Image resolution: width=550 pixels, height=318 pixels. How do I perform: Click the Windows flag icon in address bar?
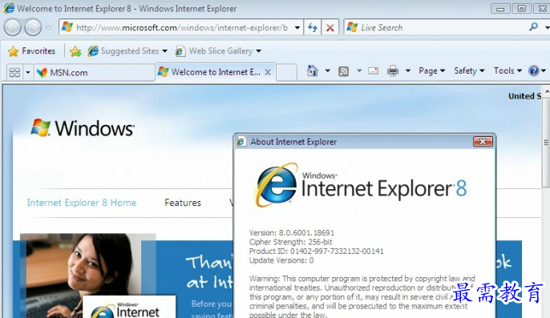[67, 27]
